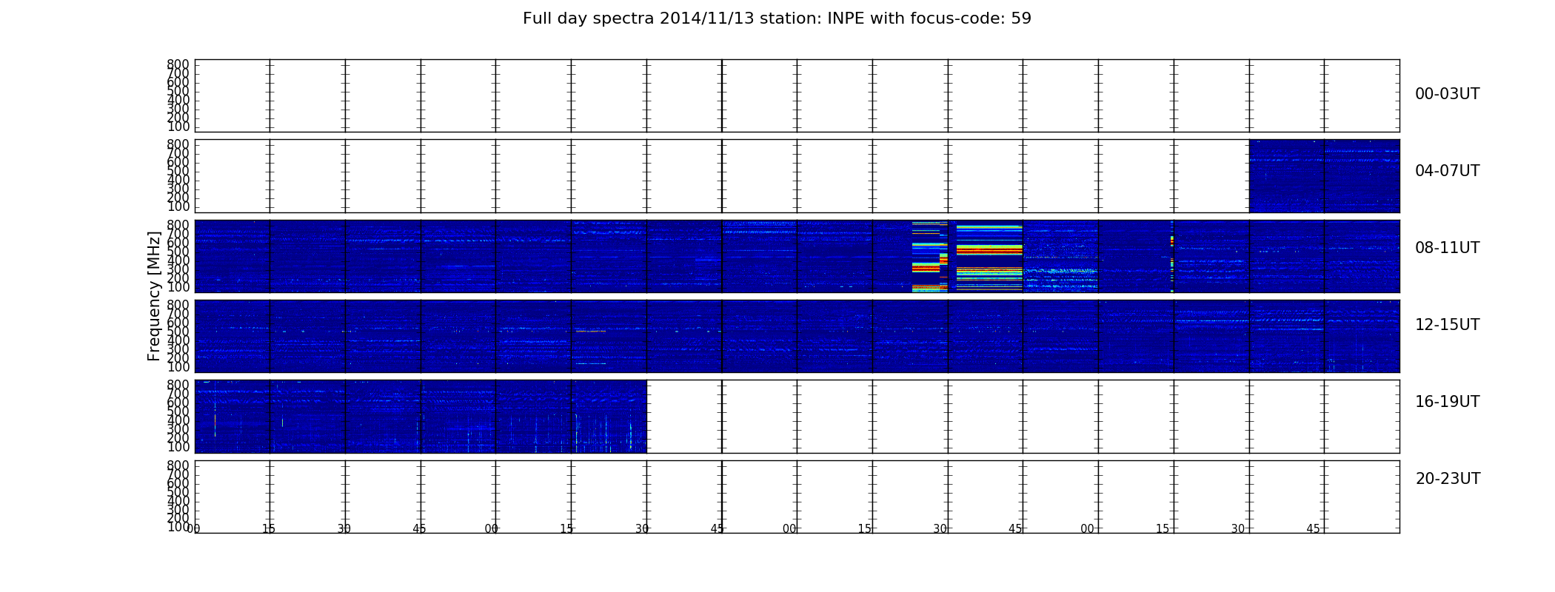
Task: Click the empty 00-03UT spectrum panel
Action: coord(797,96)
